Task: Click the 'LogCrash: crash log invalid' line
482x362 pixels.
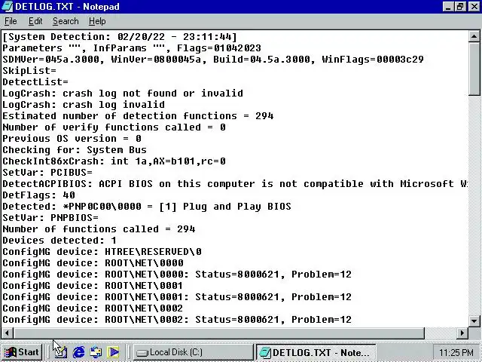Action: [x=84, y=105]
